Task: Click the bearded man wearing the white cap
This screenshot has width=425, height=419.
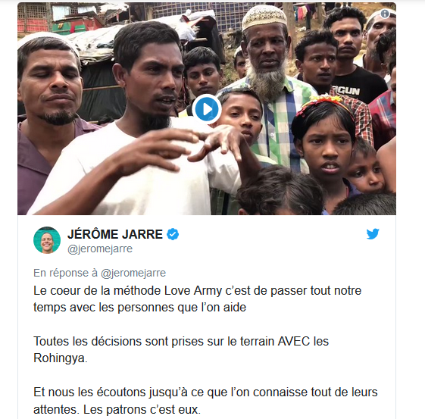Action: [x=268, y=81]
